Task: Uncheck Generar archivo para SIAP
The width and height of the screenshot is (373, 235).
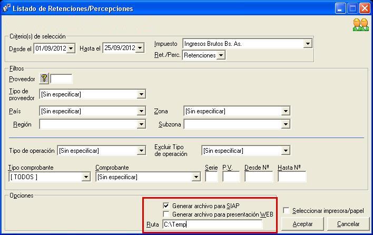Action: coord(166,205)
